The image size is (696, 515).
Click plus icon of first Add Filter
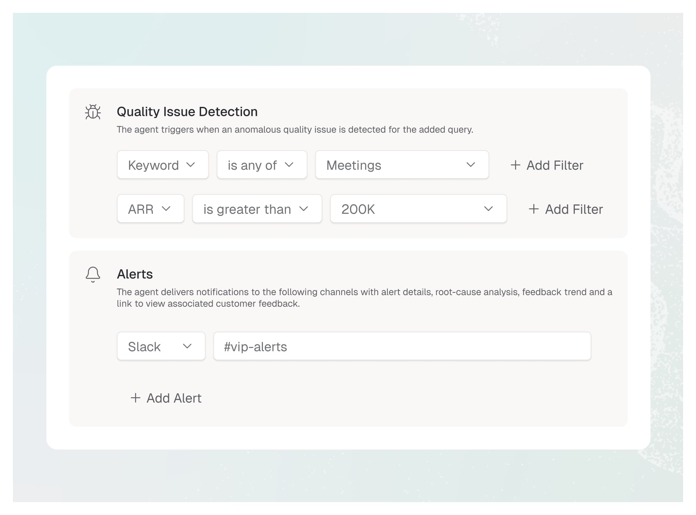point(515,165)
